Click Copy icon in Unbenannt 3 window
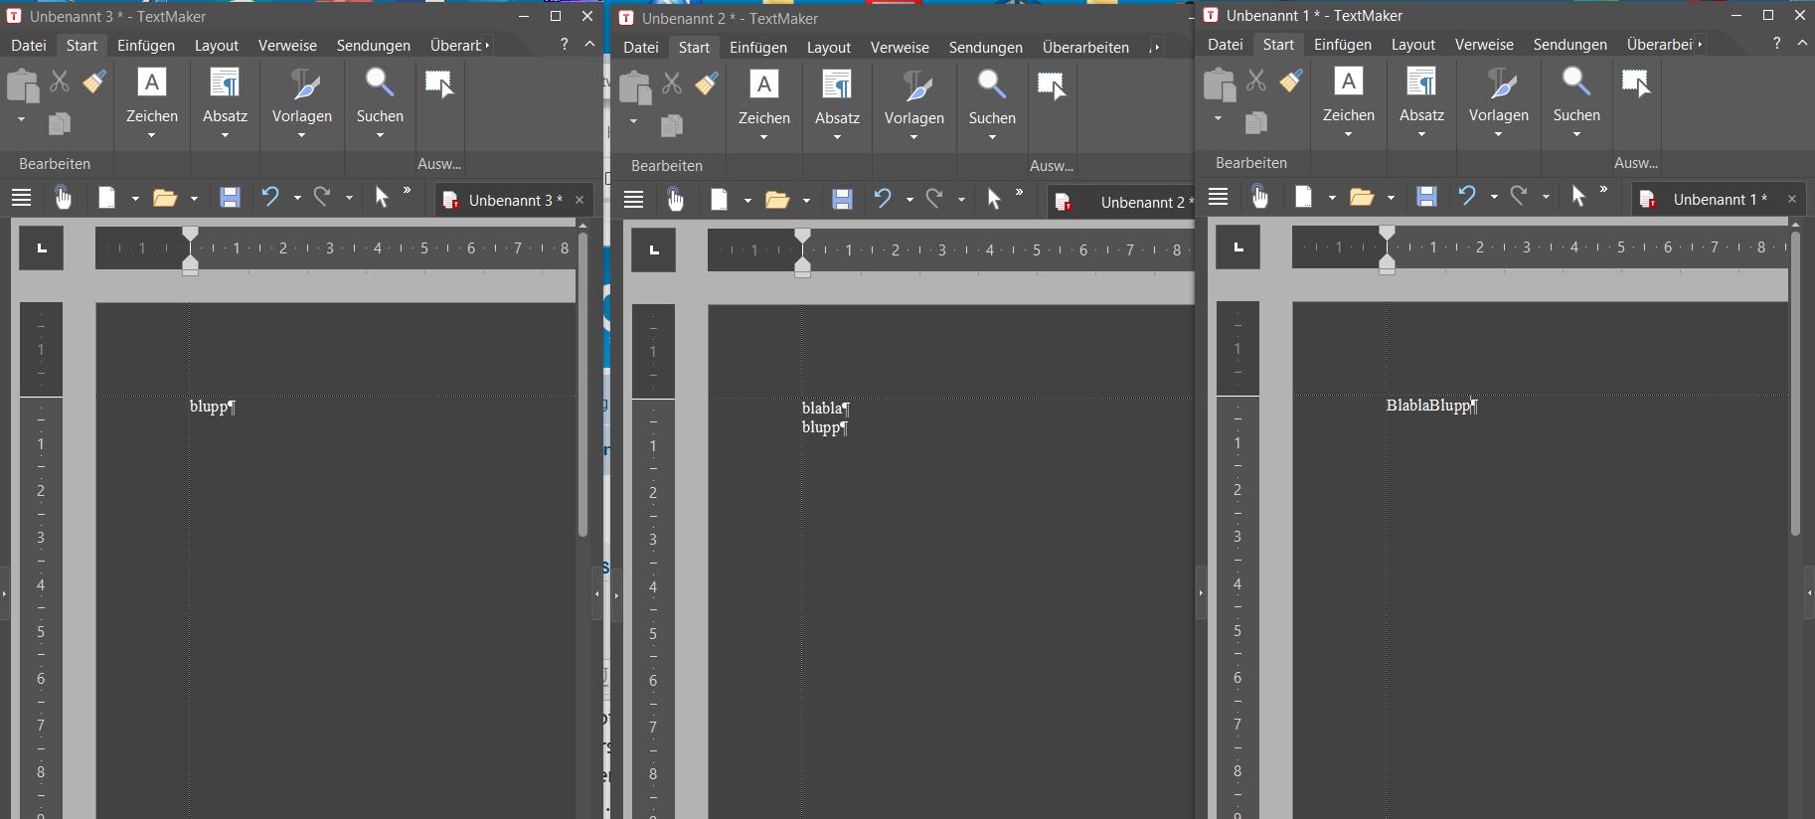This screenshot has height=819, width=1815. (60, 123)
